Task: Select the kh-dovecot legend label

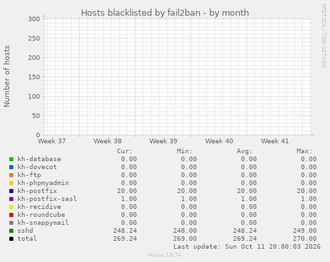Action: (37, 167)
